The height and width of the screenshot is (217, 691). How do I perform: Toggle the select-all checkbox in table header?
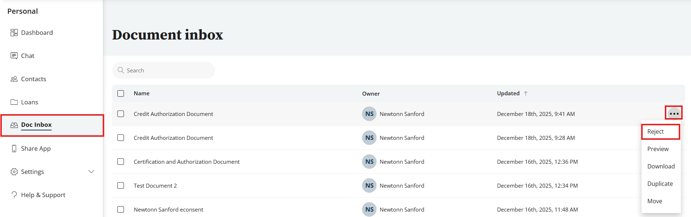121,93
